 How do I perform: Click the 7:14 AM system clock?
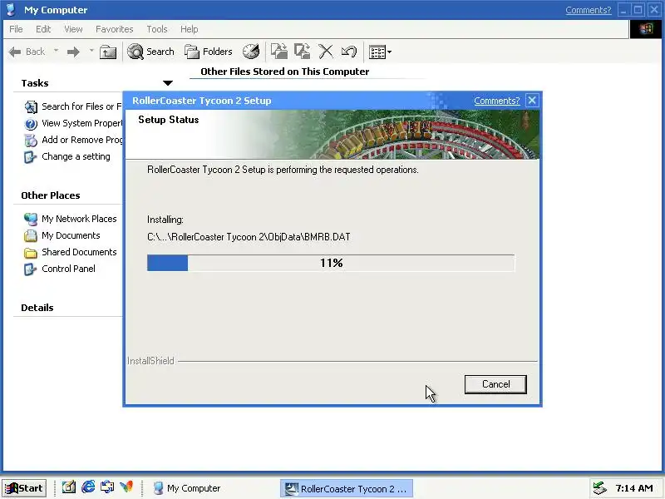(x=634, y=488)
